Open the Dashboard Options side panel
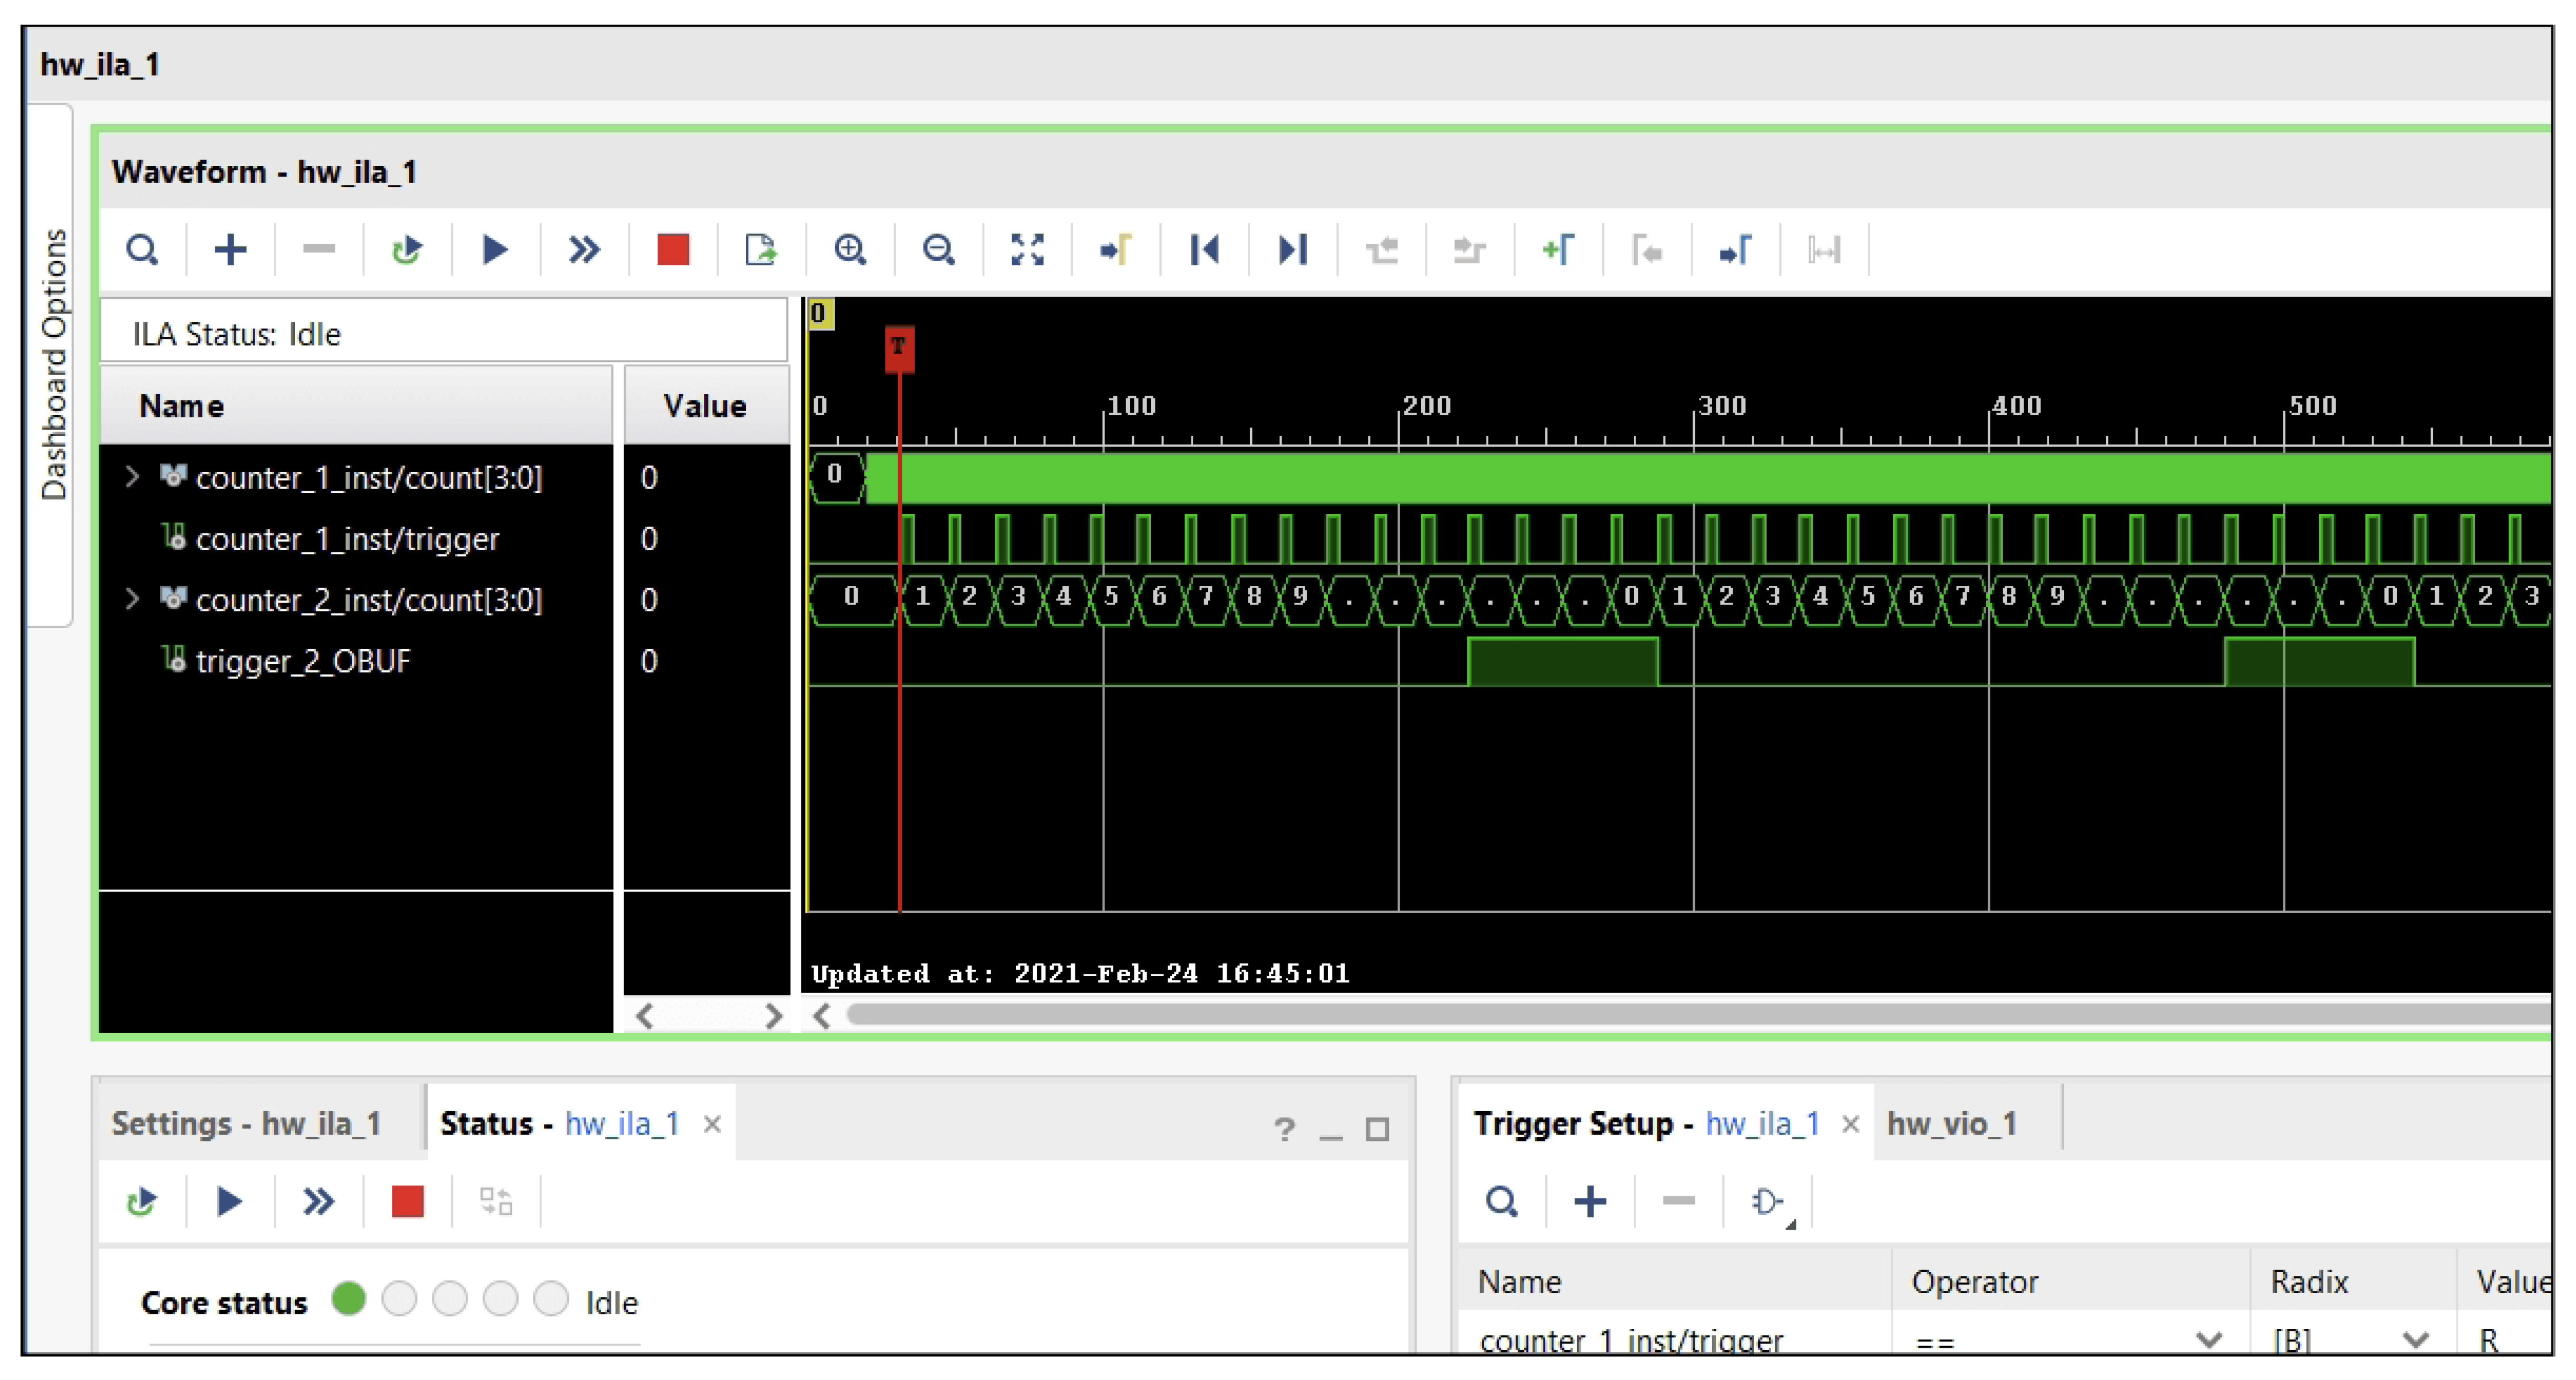Screen dimensions: 2576x1380 point(53,365)
